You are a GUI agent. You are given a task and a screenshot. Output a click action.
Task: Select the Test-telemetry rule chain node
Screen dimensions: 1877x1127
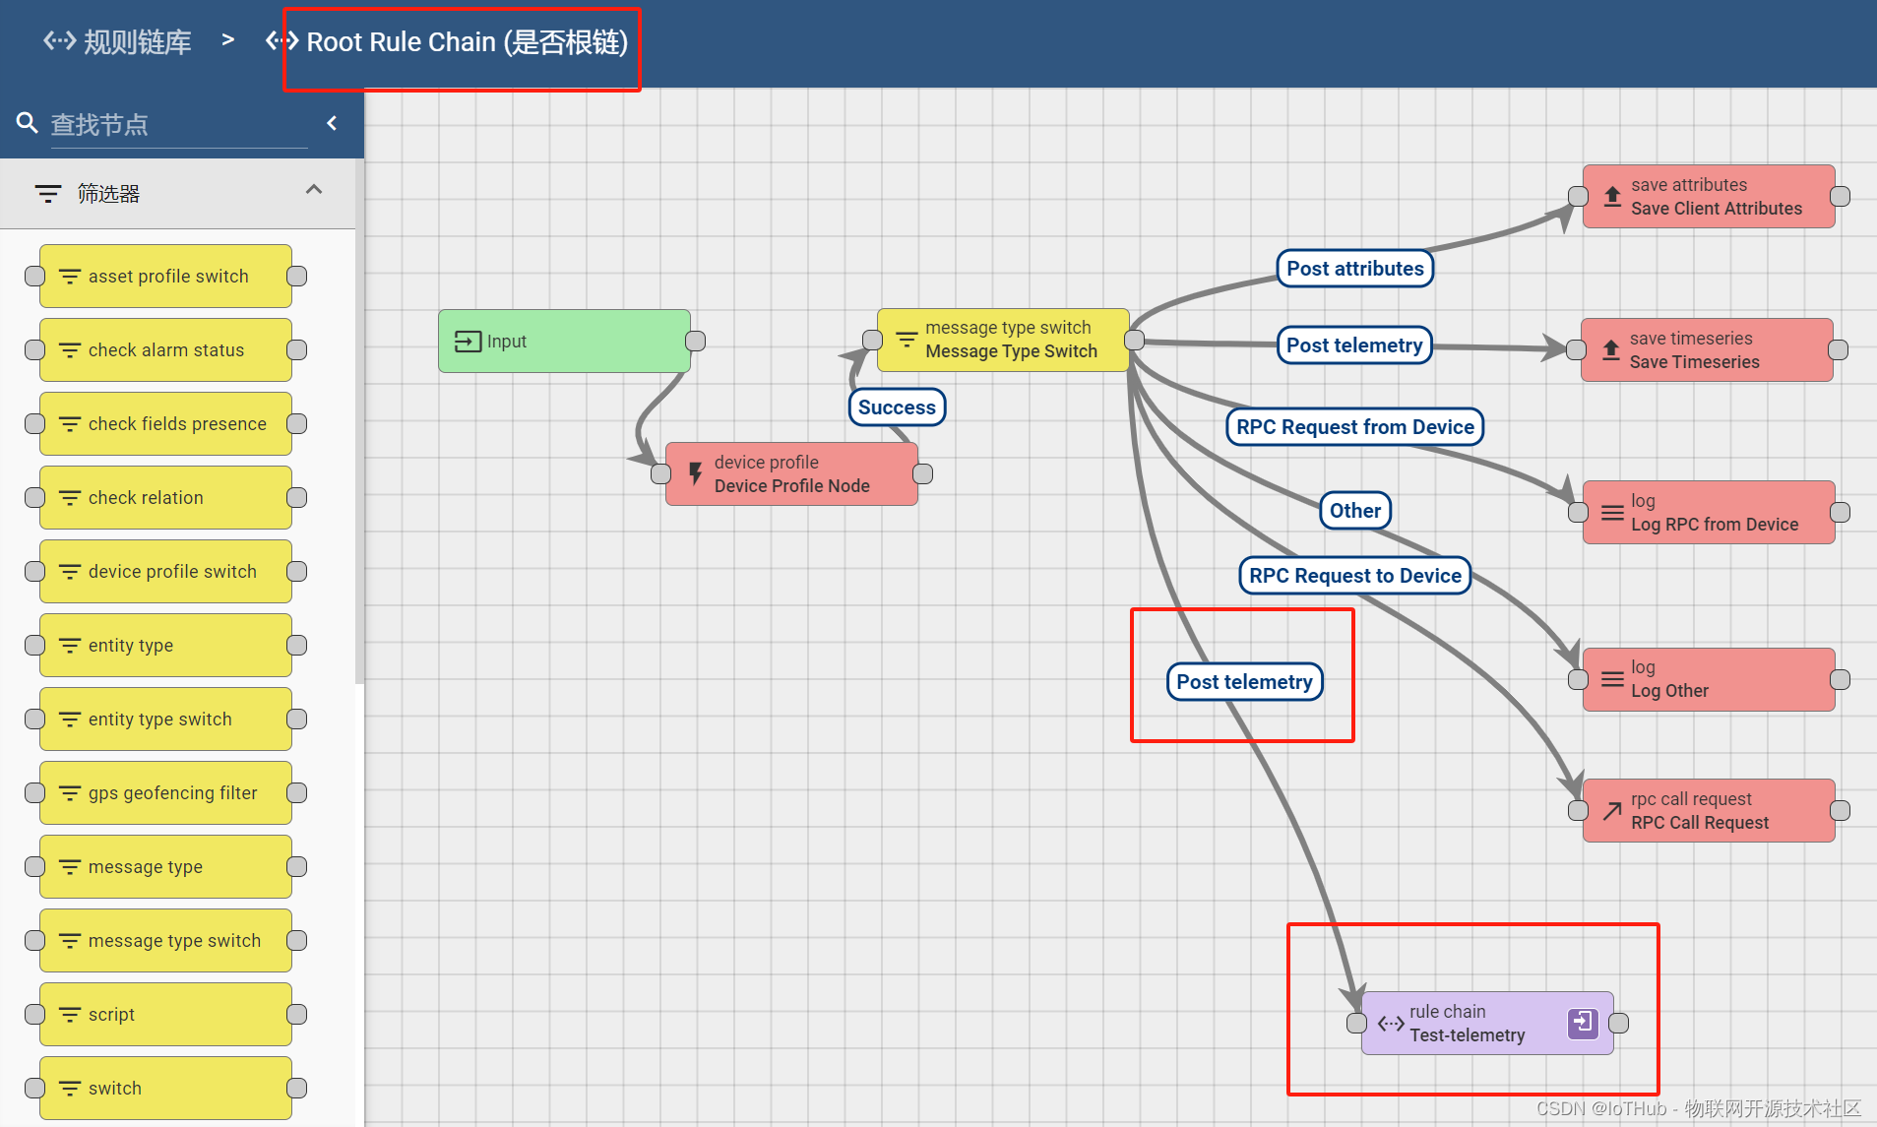point(1487,1024)
